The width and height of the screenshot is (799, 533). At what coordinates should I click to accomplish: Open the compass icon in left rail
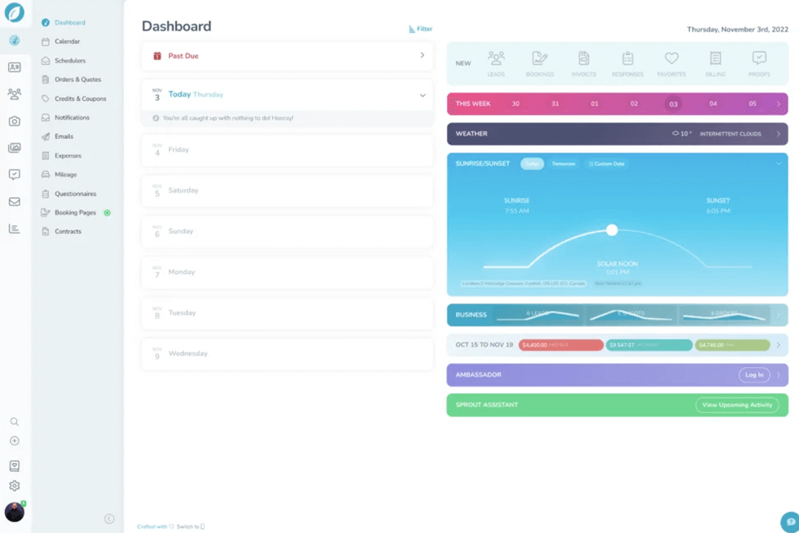14,40
